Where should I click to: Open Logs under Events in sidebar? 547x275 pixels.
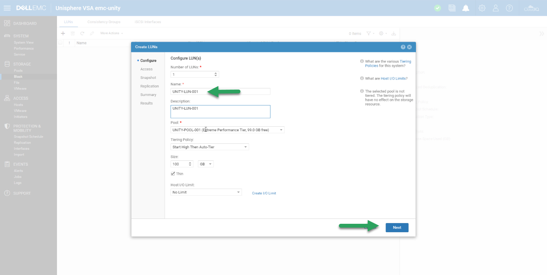click(17, 183)
